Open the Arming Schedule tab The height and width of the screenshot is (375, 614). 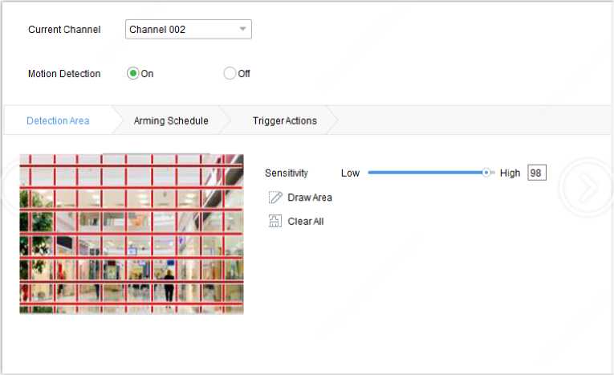[x=170, y=120]
